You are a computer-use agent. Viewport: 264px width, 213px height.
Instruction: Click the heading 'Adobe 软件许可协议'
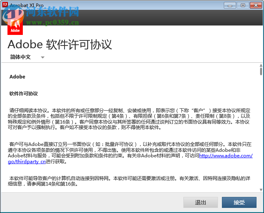pyautogui.click(x=60, y=44)
